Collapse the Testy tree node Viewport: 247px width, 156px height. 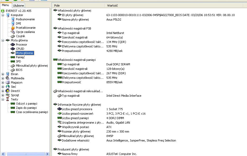click(3, 100)
